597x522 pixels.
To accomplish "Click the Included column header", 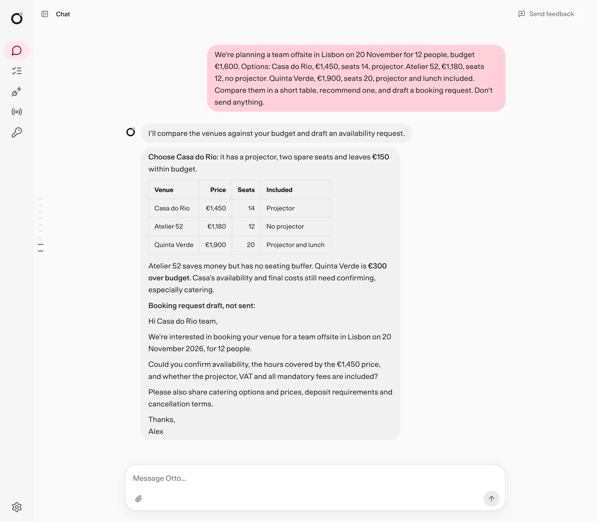I will [x=296, y=190].
